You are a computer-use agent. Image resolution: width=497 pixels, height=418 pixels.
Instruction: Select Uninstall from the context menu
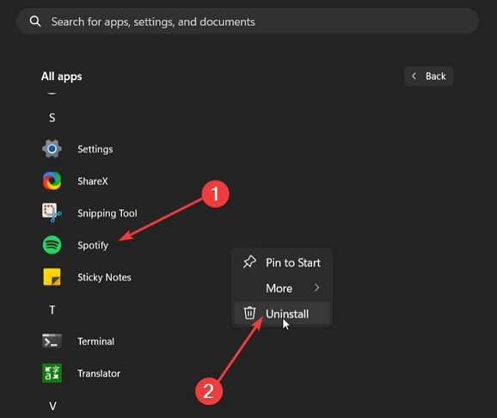pyautogui.click(x=282, y=313)
